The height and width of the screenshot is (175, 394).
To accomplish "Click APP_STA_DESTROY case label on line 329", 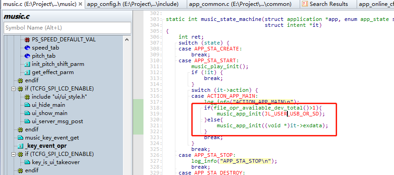I will 218,173.
